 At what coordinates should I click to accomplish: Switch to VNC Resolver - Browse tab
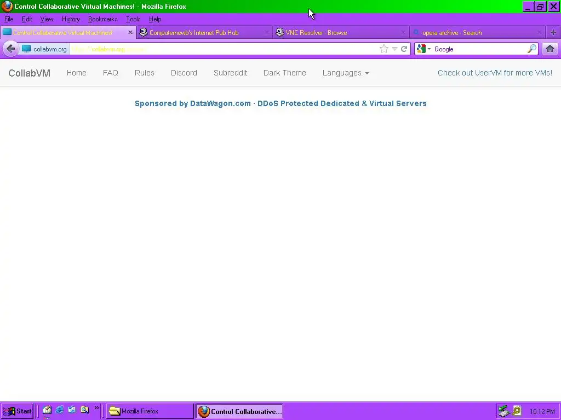(341, 32)
